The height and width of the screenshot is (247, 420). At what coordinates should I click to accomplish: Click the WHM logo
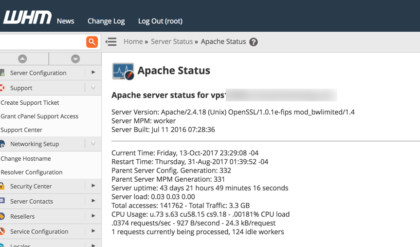(x=27, y=19)
